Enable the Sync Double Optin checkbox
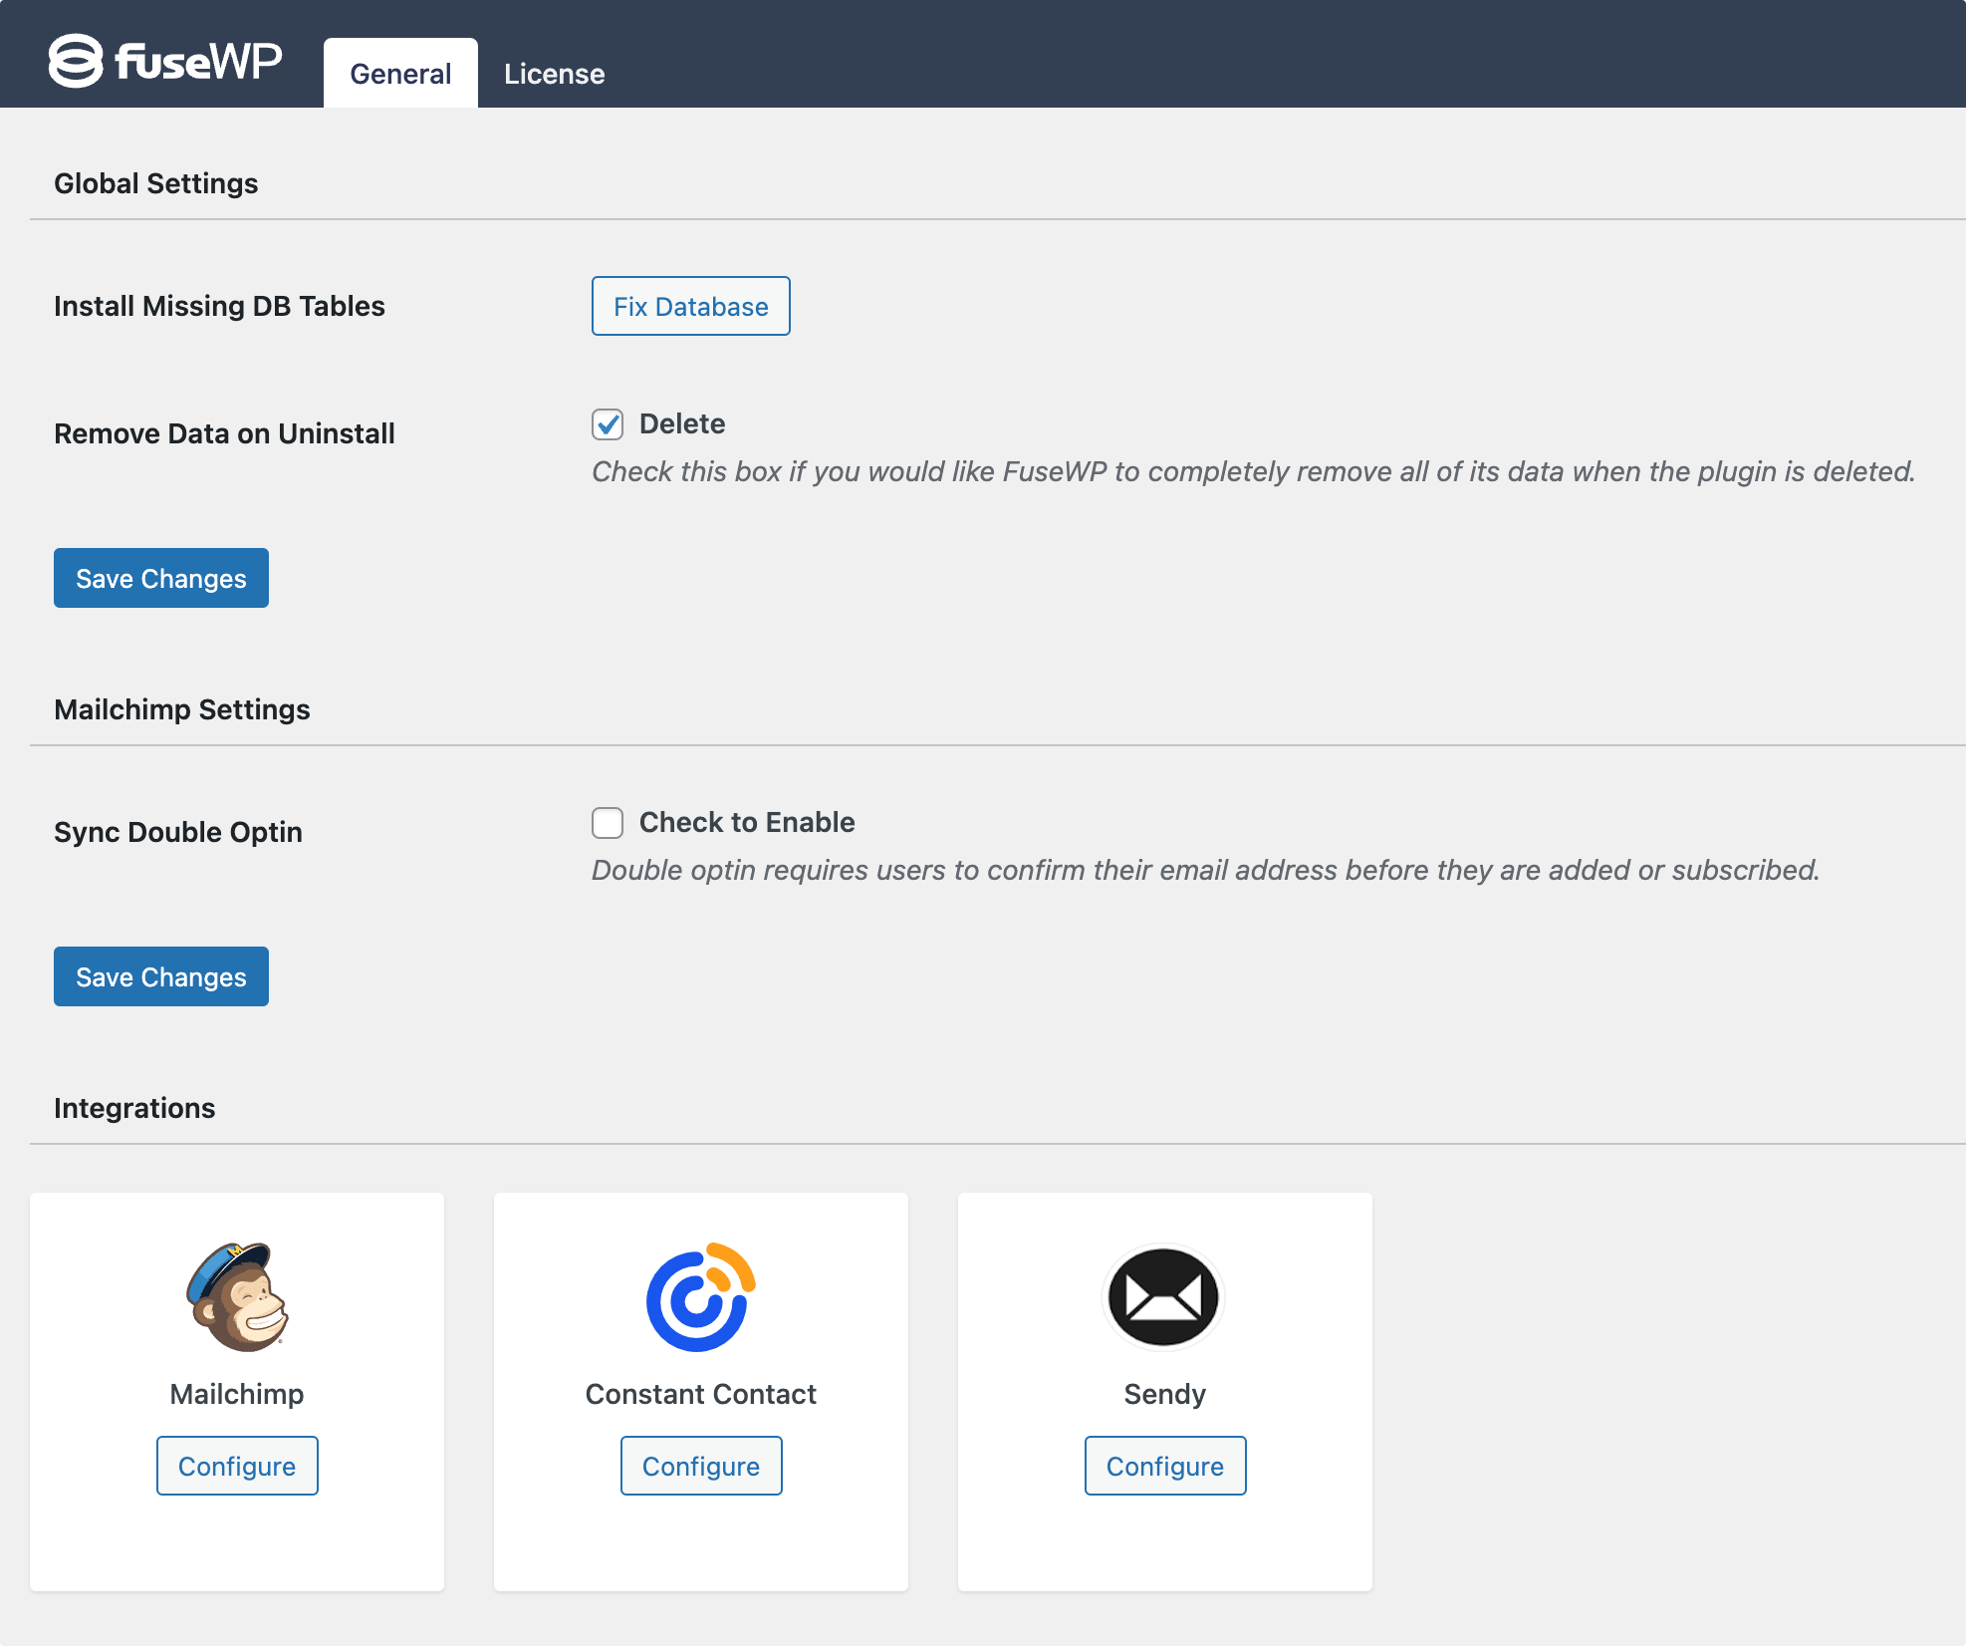 (608, 823)
